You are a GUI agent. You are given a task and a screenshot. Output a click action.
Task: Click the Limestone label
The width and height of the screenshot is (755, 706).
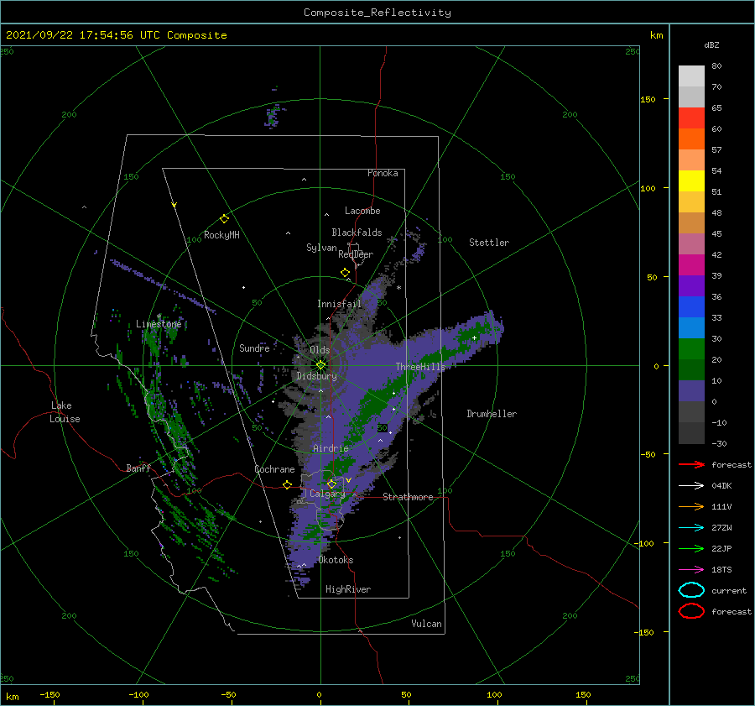coord(159,324)
